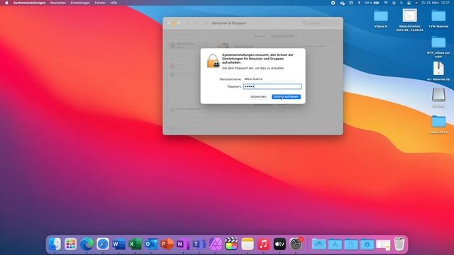
Task: Open Affinity Photo from the dock
Action: pyautogui.click(x=215, y=244)
